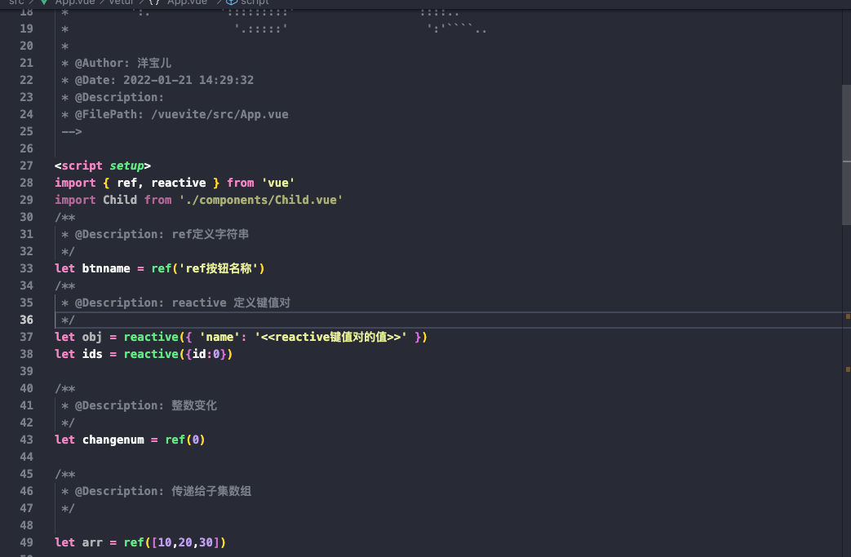851x557 pixels.
Task: Click line number 27 in the gutter
Action: [26, 166]
